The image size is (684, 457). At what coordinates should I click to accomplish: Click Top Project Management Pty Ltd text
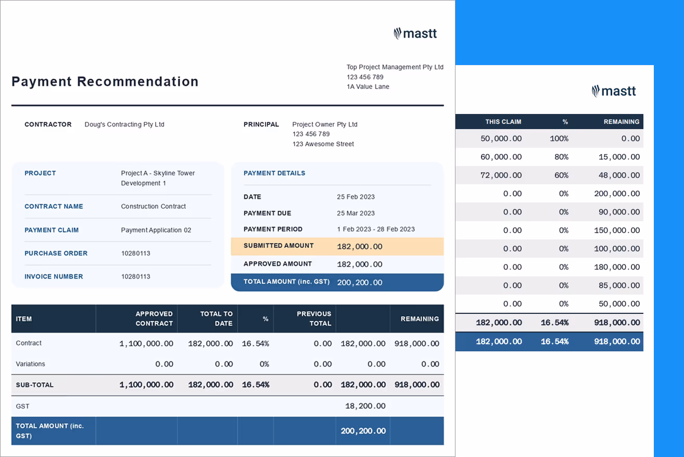tap(395, 67)
